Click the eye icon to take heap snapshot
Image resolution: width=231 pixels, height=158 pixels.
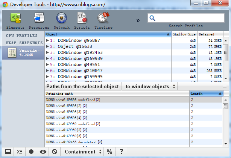coord(43,152)
